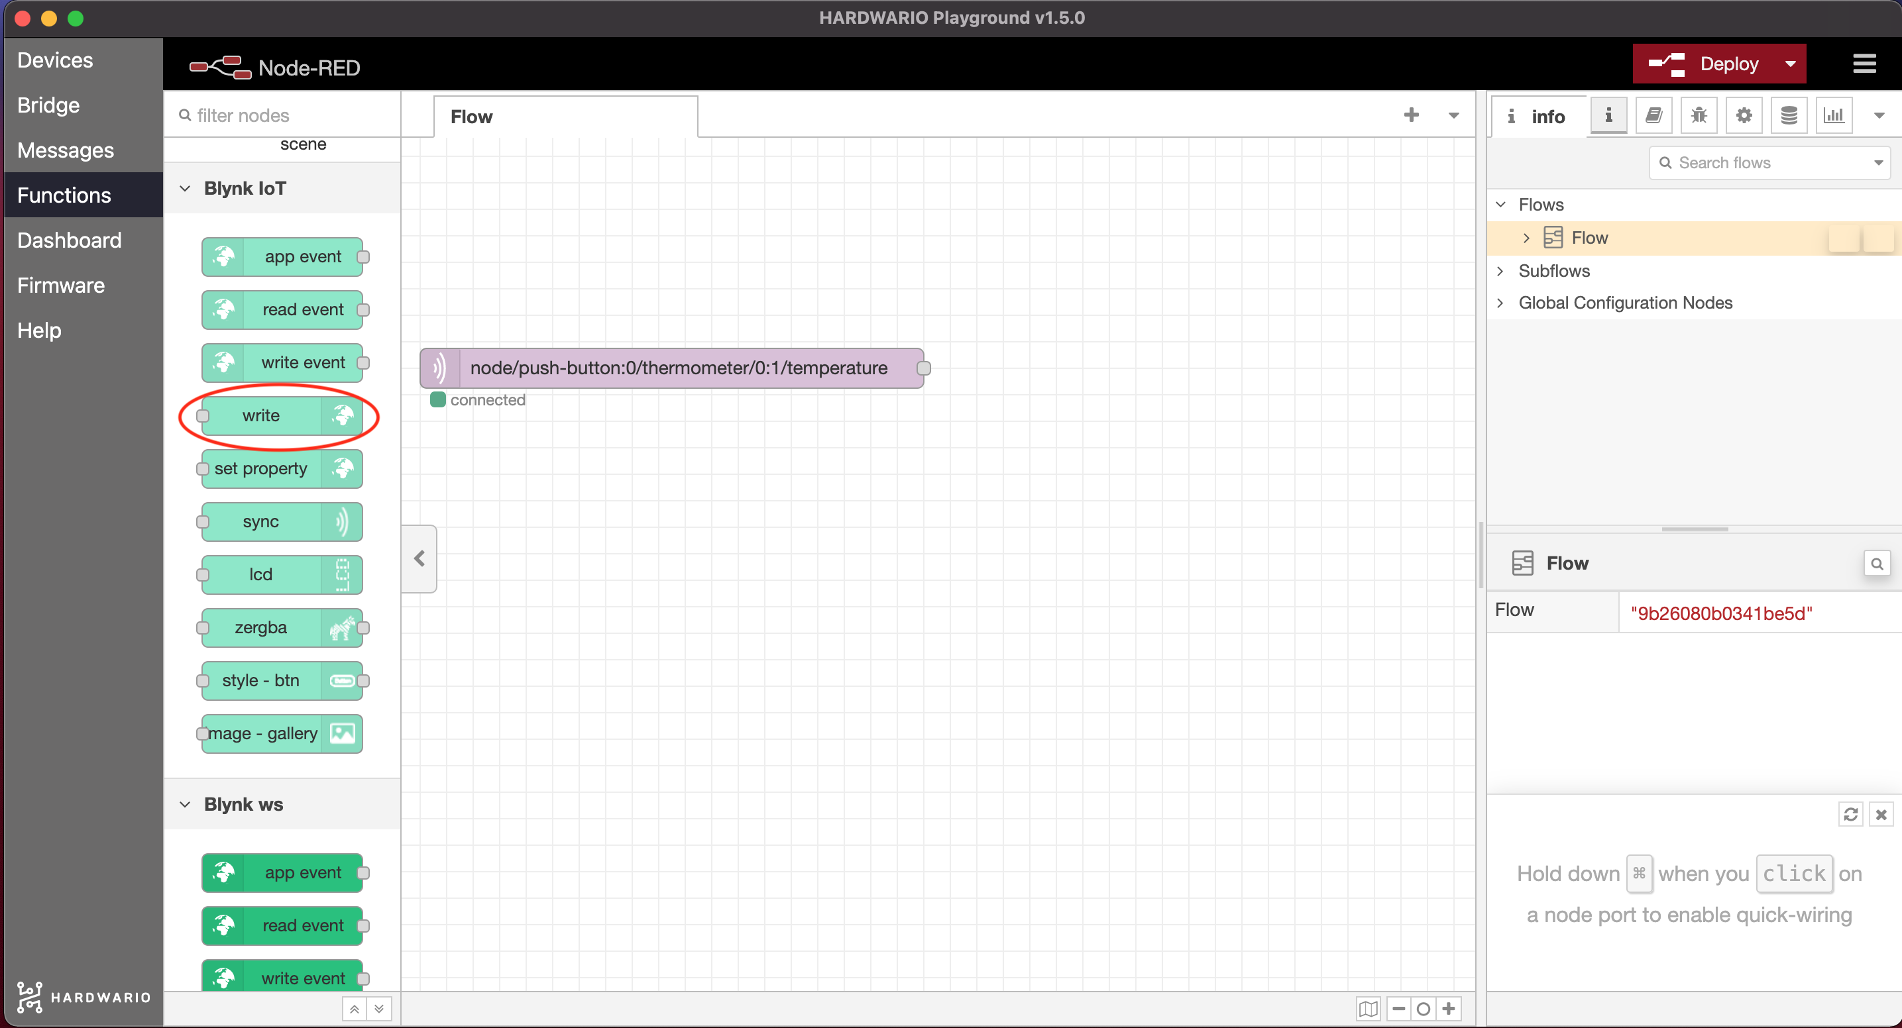Open the Search flows options dropdown
Viewport: 1902px width, 1028px height.
coord(1878,162)
